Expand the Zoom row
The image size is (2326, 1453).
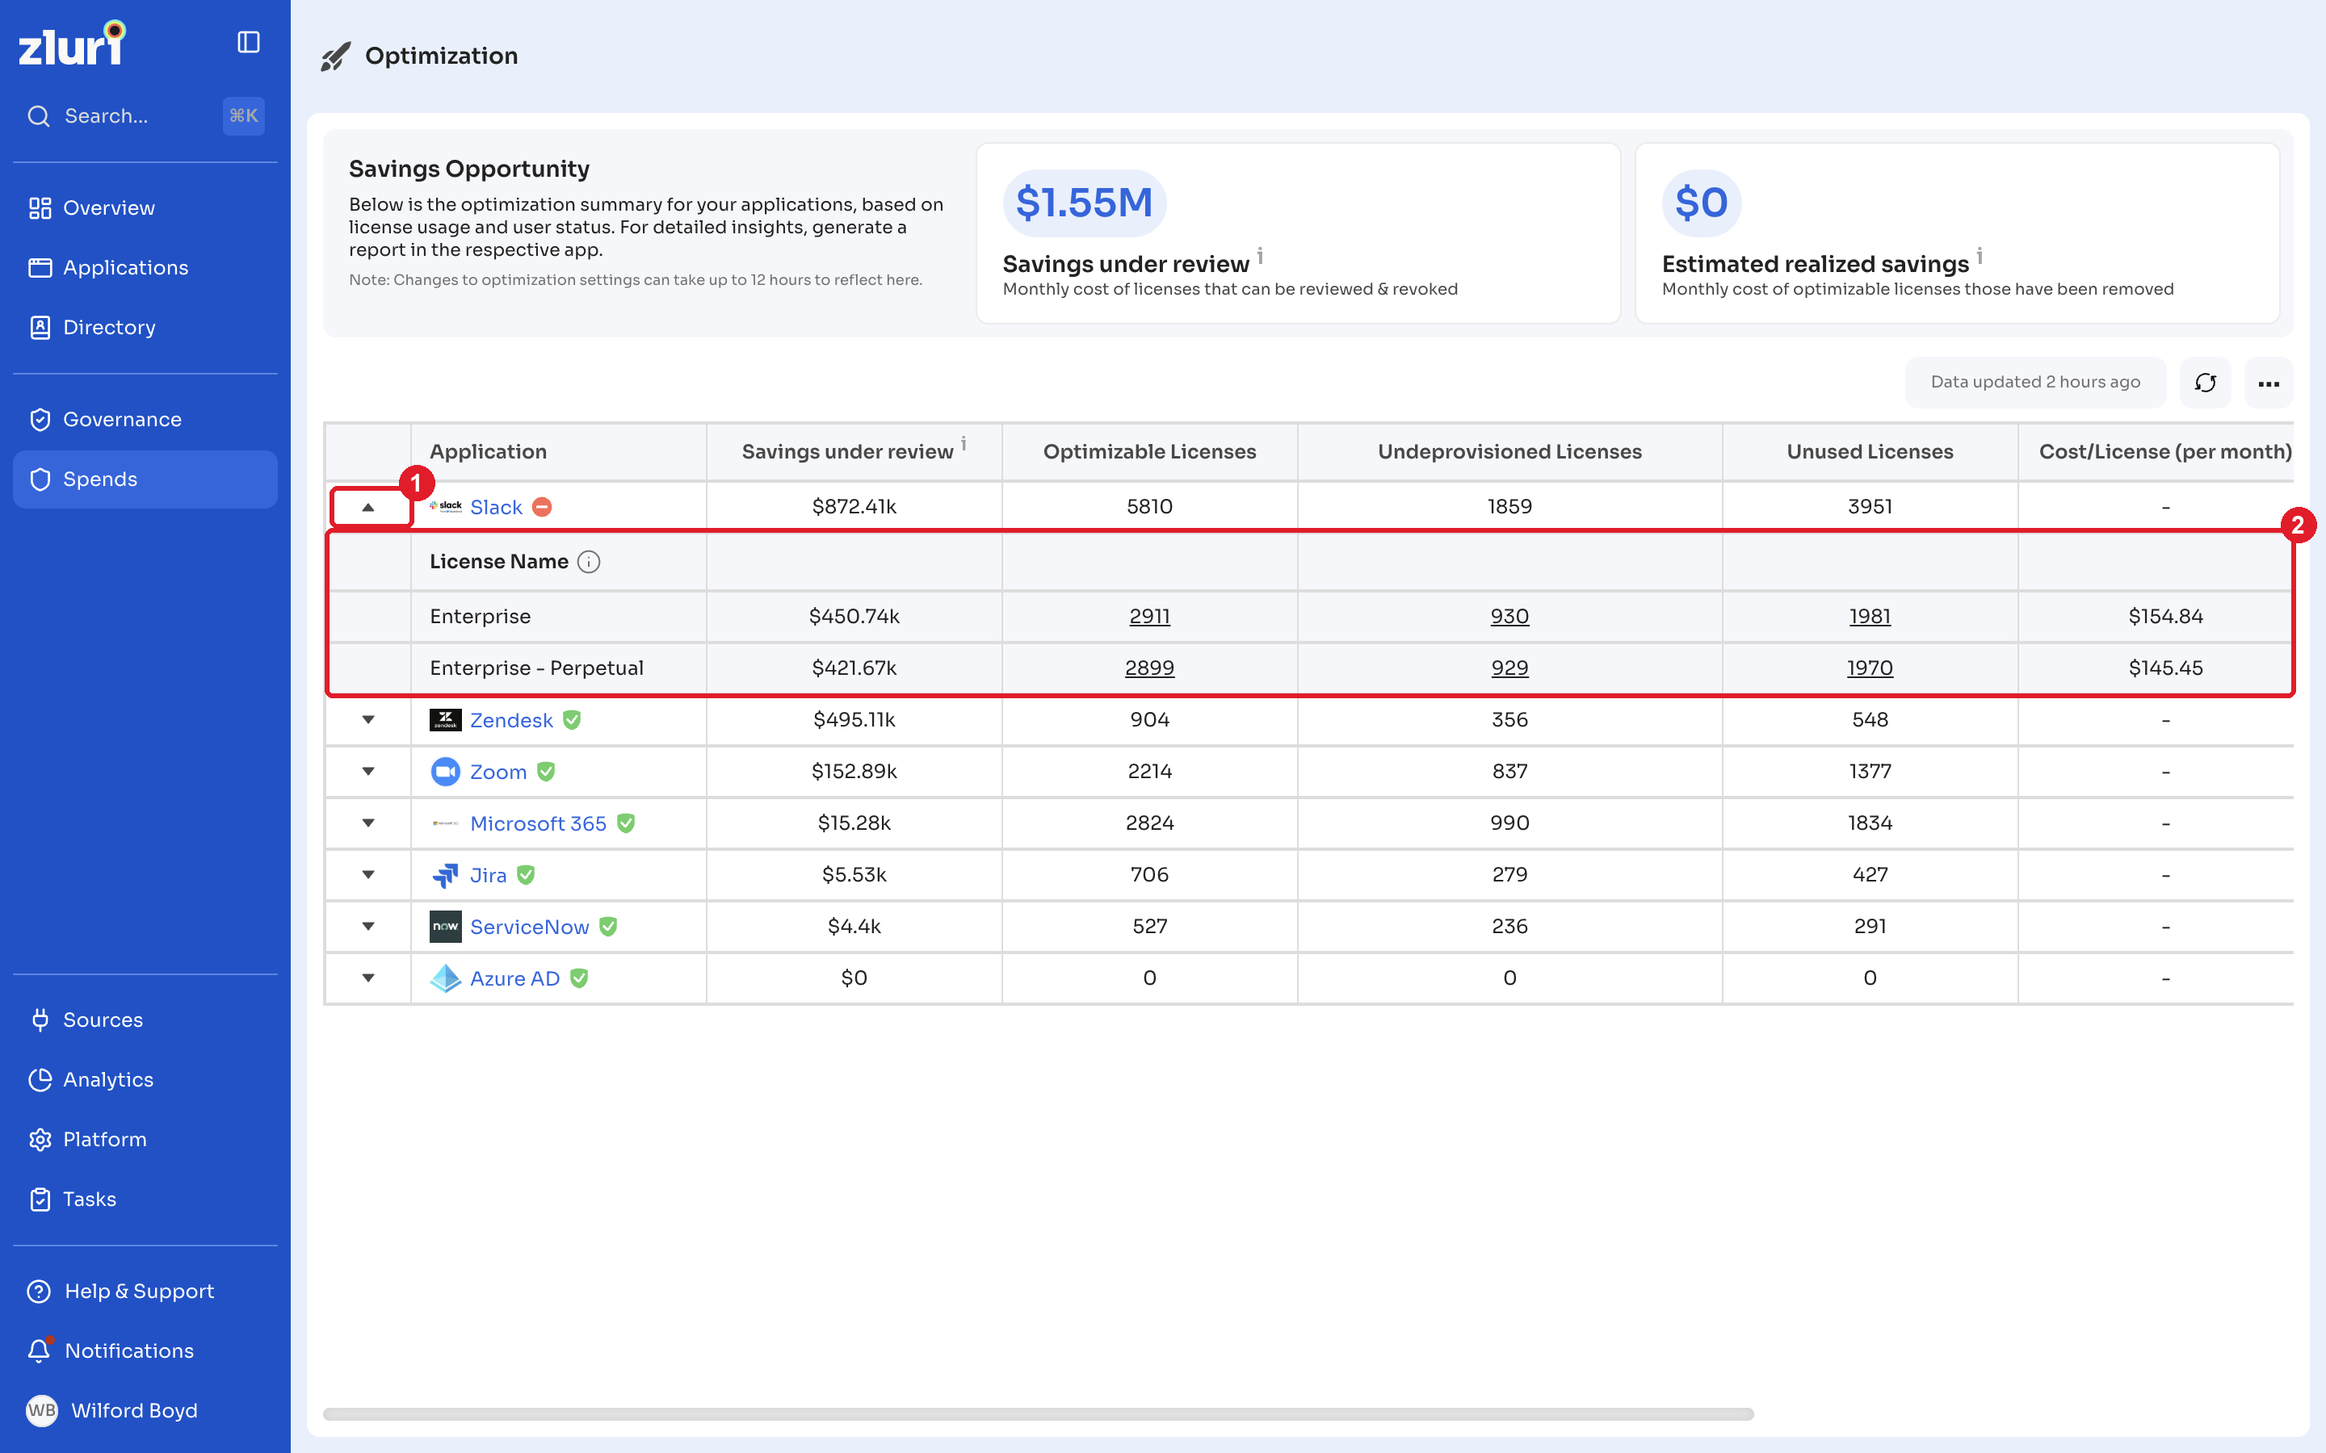[368, 772]
